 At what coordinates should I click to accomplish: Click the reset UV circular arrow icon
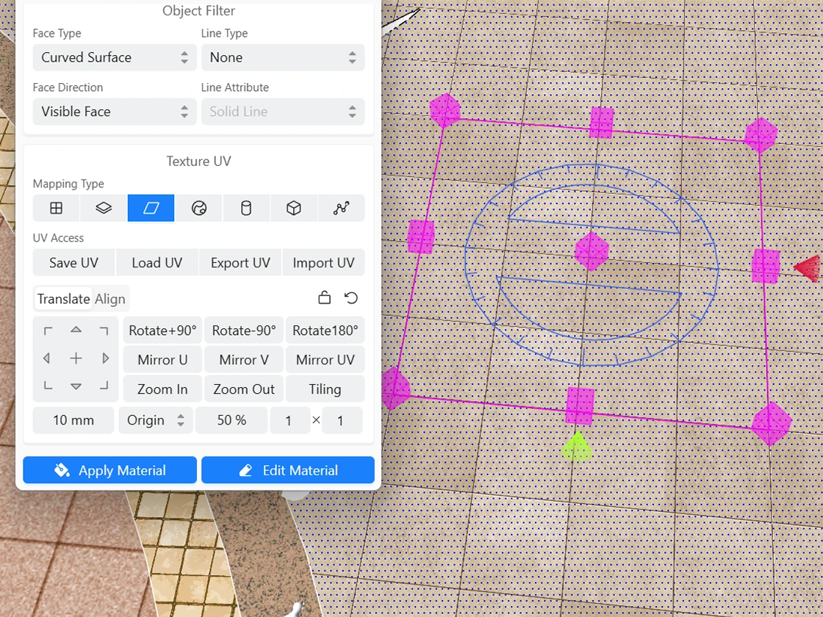(351, 297)
